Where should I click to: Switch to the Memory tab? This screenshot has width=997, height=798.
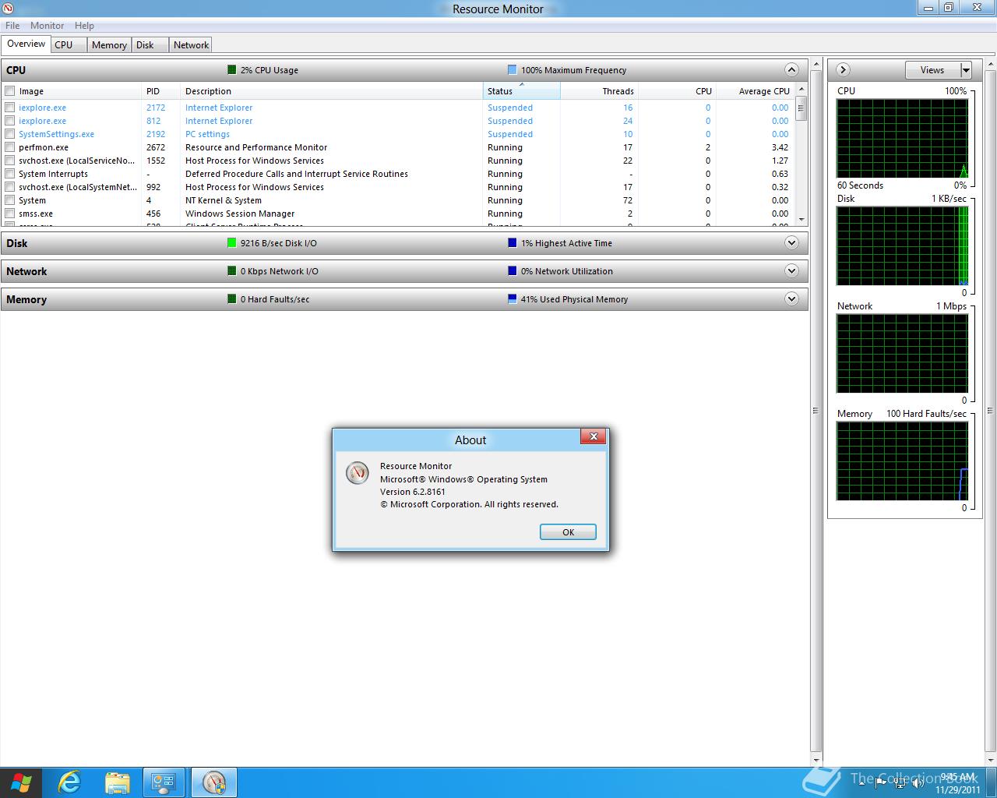[109, 45]
